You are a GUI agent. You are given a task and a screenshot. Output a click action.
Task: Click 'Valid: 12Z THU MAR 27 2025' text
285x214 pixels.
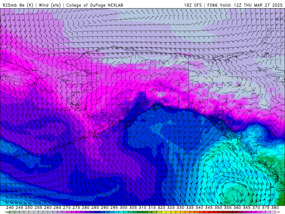tap(251, 5)
